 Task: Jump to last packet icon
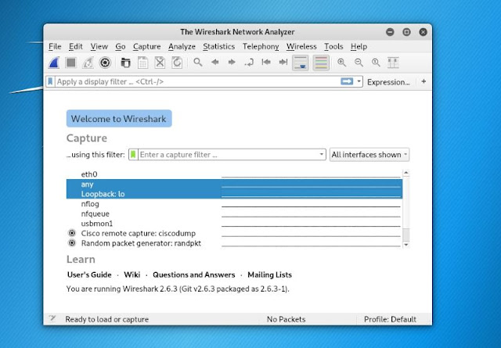point(283,62)
